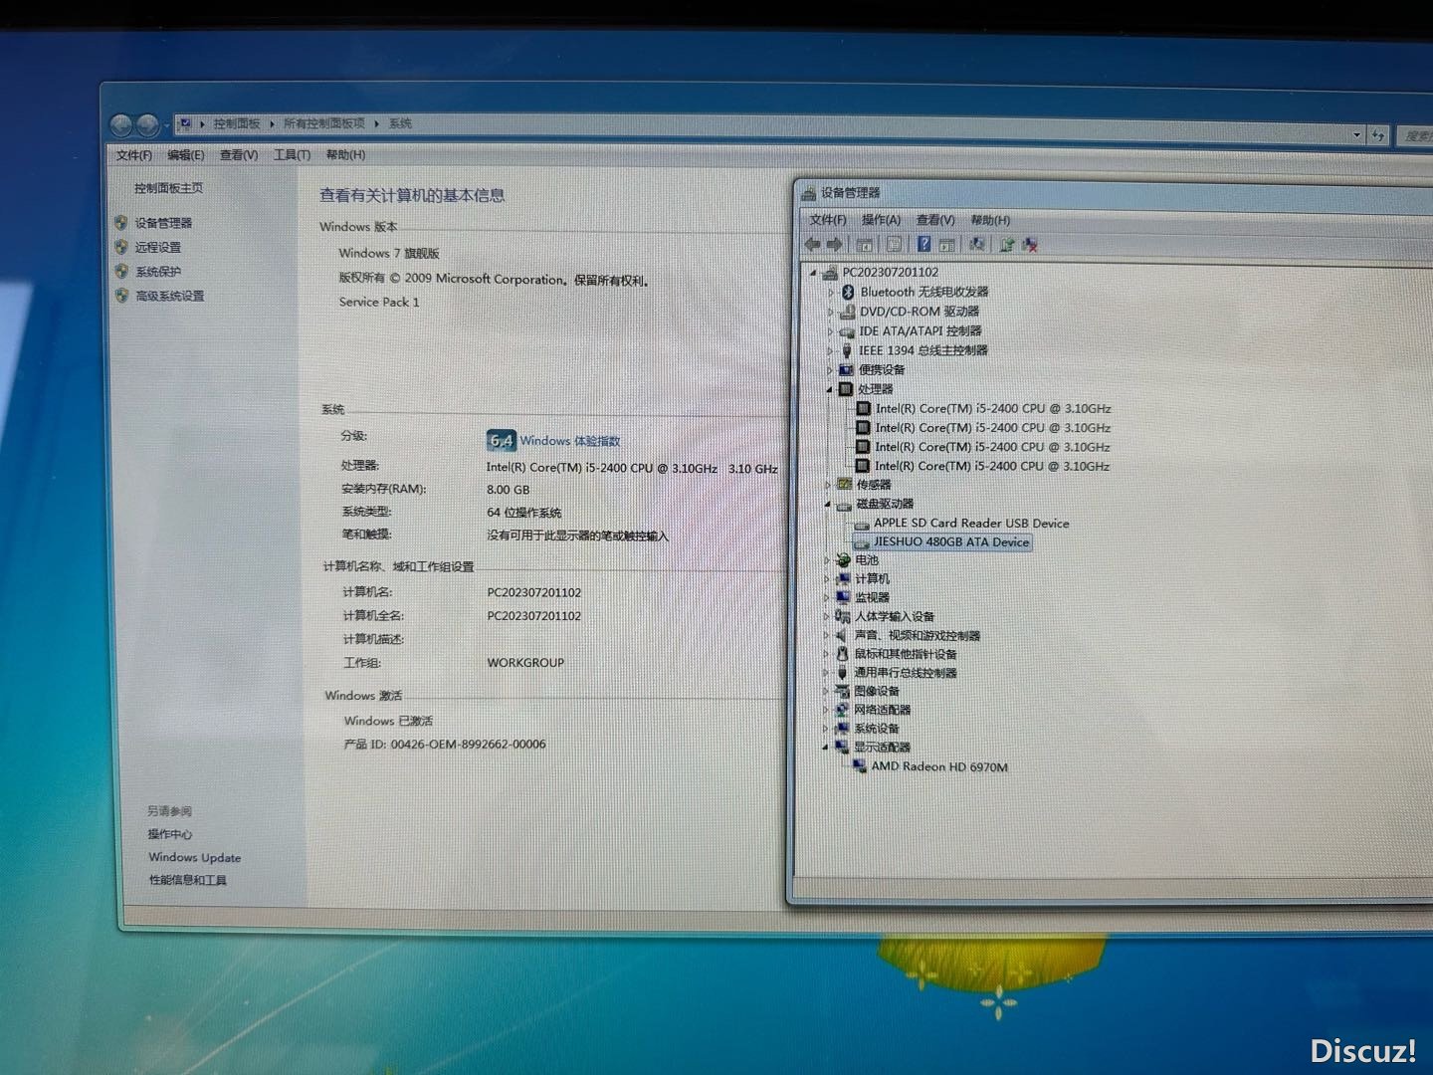Click blue question-mark Help icon in toolbar
This screenshot has width=1433, height=1075.
924,244
